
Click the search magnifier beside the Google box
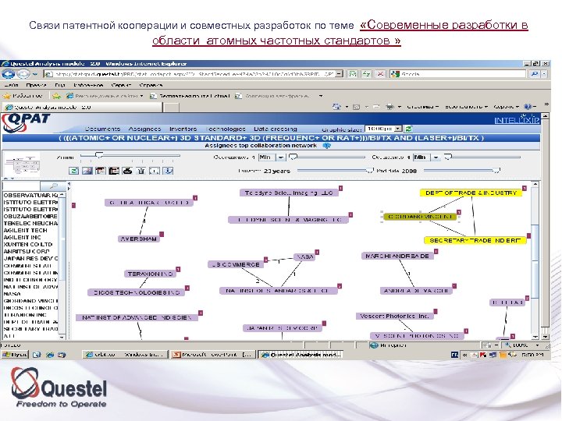pos(535,74)
